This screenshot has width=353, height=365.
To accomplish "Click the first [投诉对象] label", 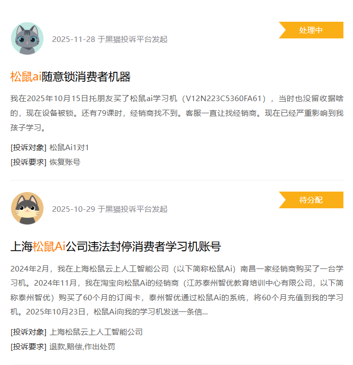I will point(28,148).
